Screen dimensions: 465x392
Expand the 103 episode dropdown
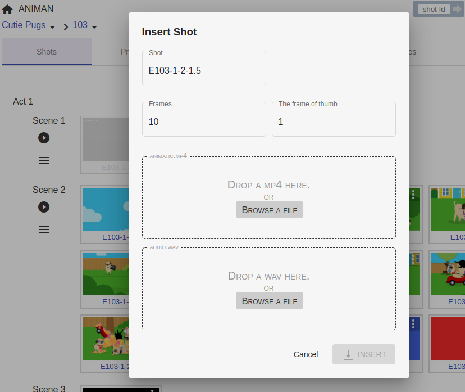coord(94,26)
